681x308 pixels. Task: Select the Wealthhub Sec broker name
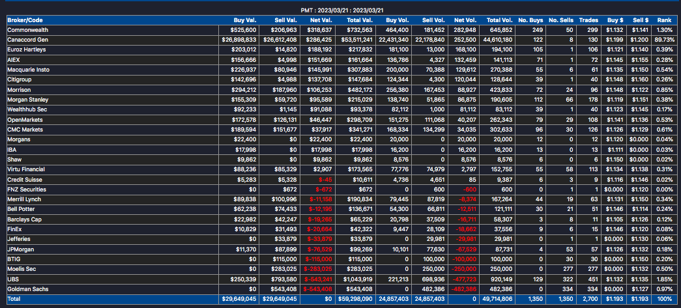(27, 110)
